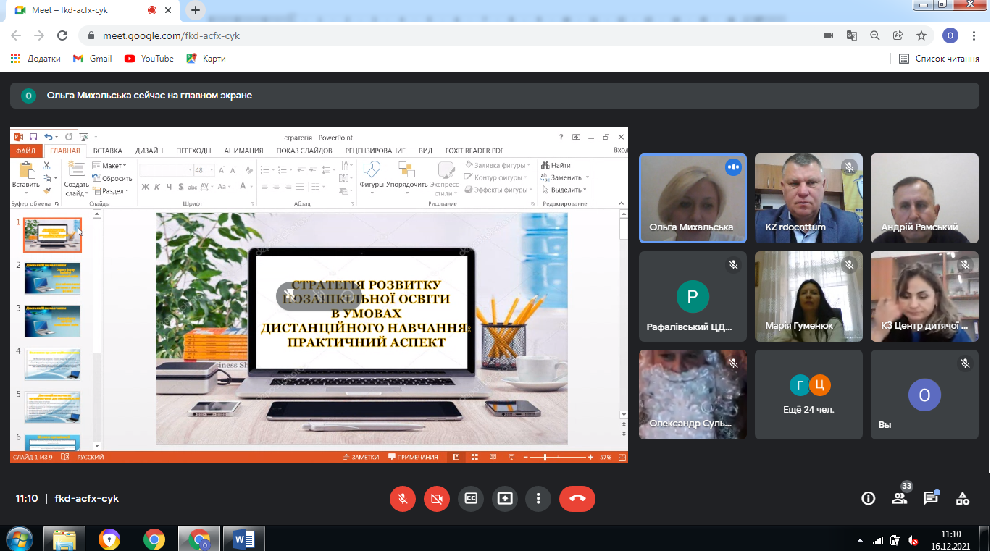Viewport: 991px width, 551px height.
Task: Open the in-call chat panel
Action: pyautogui.click(x=931, y=498)
